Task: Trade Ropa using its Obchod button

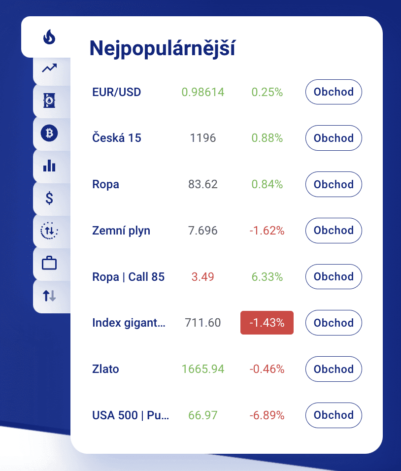Action: (x=334, y=184)
